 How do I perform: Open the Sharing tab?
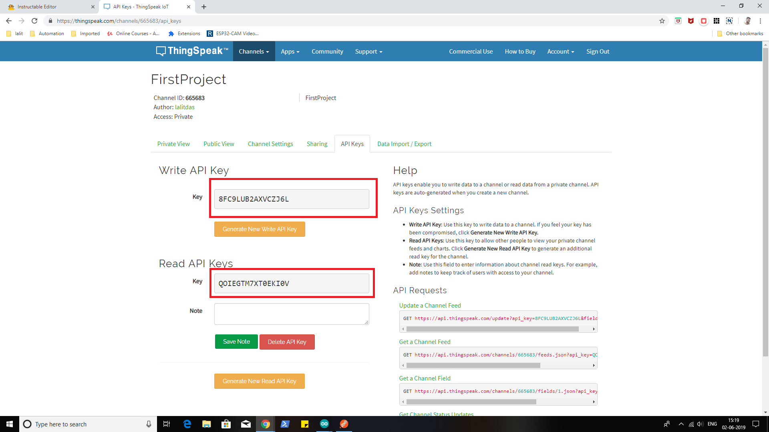click(x=317, y=144)
